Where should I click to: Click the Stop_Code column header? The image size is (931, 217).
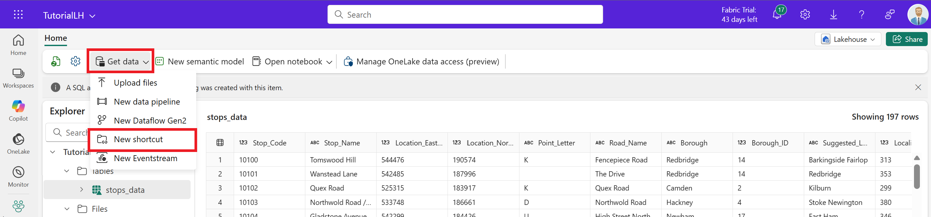pos(270,142)
